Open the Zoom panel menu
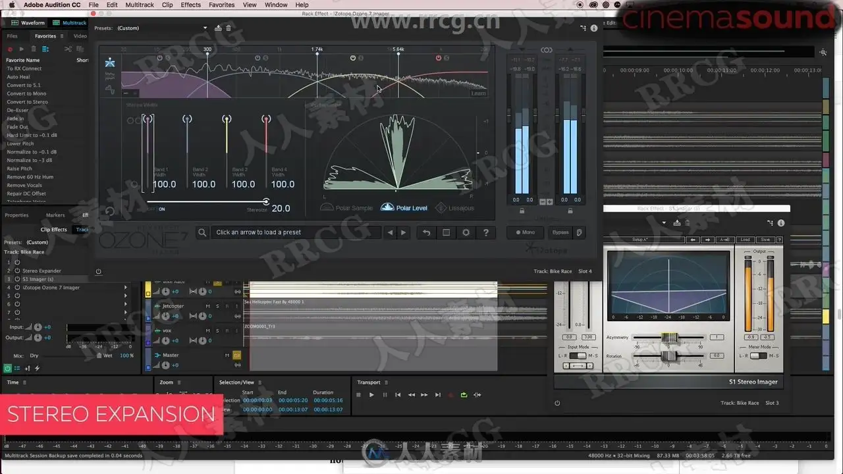This screenshot has width=843, height=474. tap(180, 382)
